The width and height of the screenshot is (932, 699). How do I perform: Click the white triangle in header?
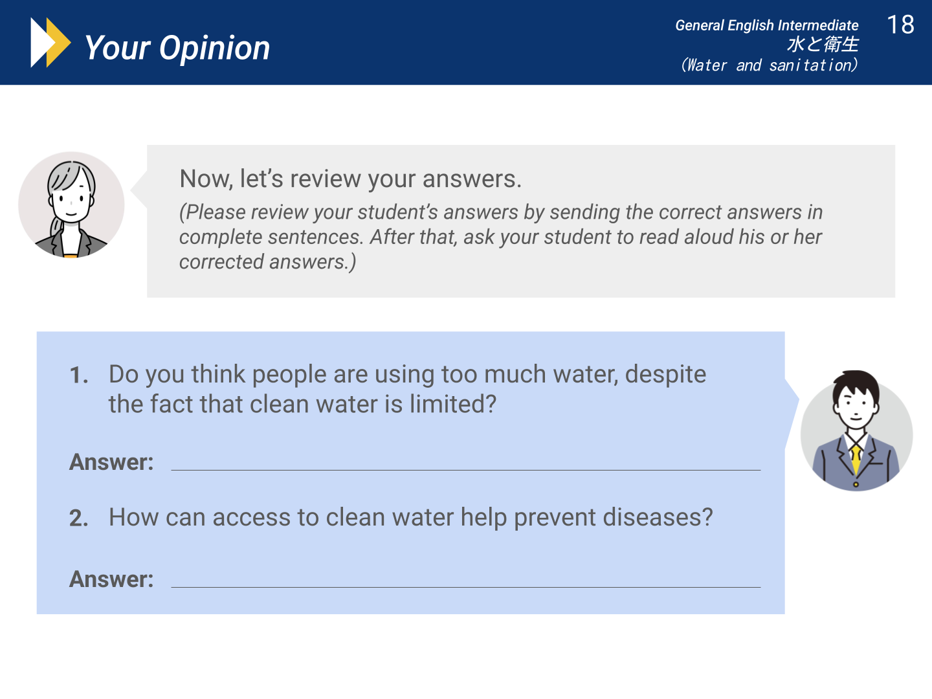coord(40,43)
